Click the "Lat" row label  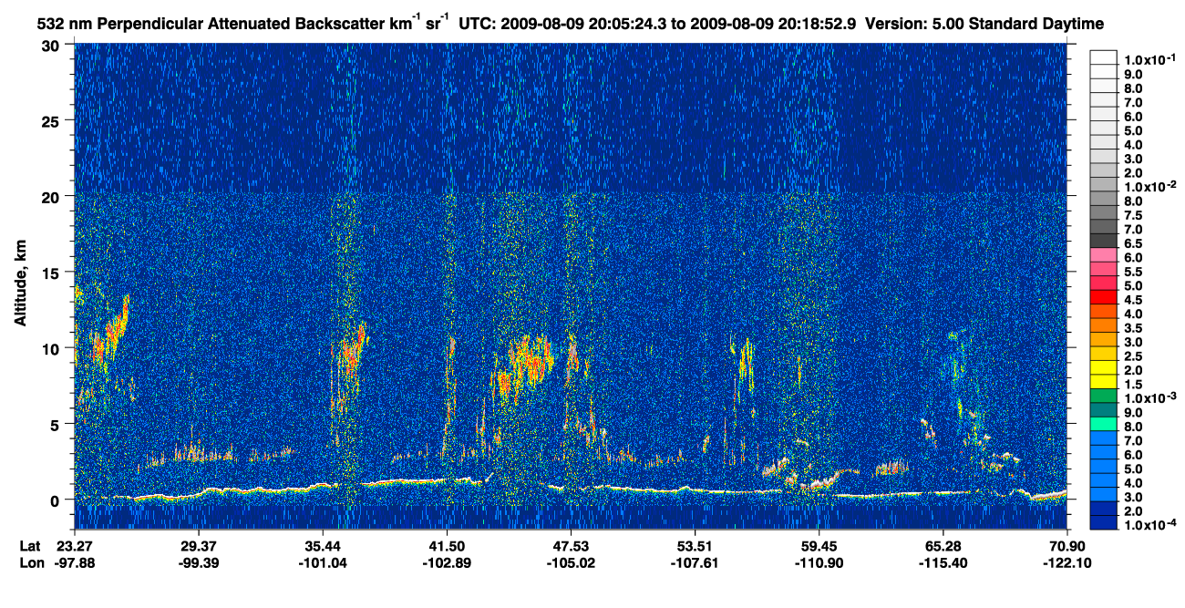29,545
